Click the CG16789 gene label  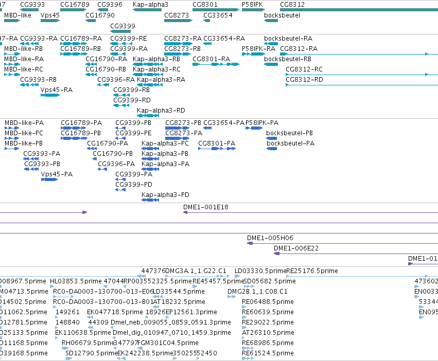coord(75,5)
